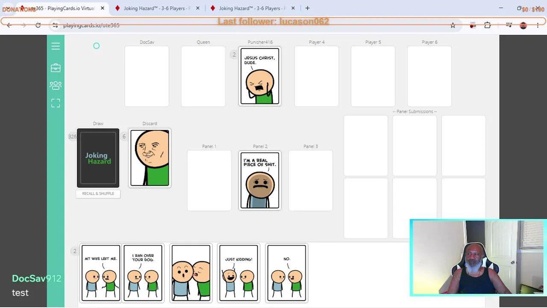The image size is (547, 308).
Task: Pick the "Just kidding!" hand card
Action: click(238, 273)
